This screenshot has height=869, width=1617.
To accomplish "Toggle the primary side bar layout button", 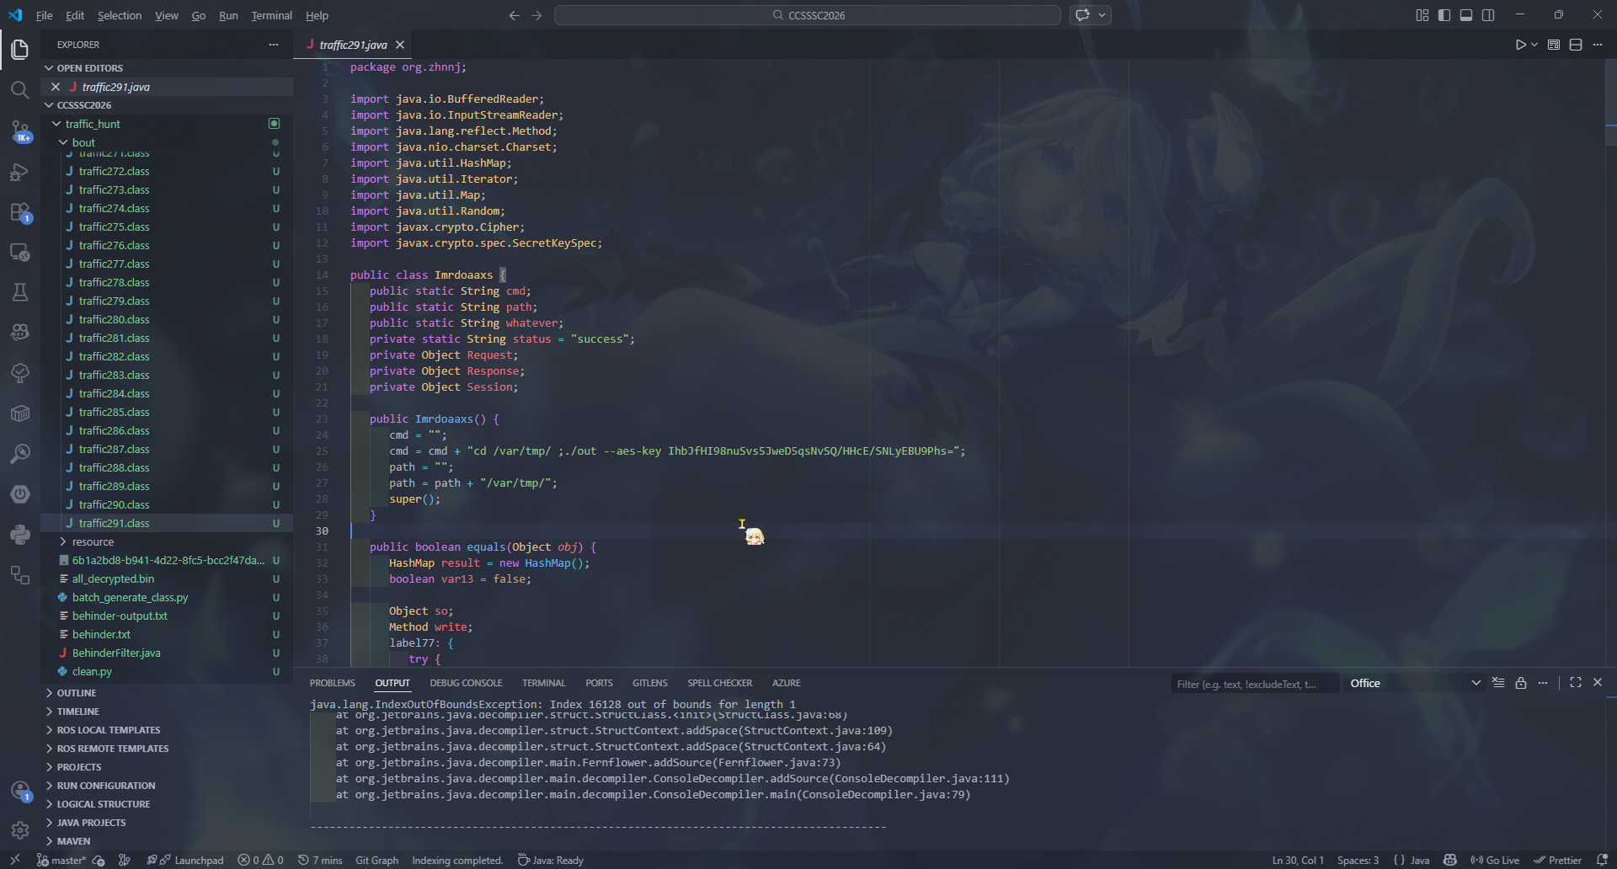I will click(1444, 15).
